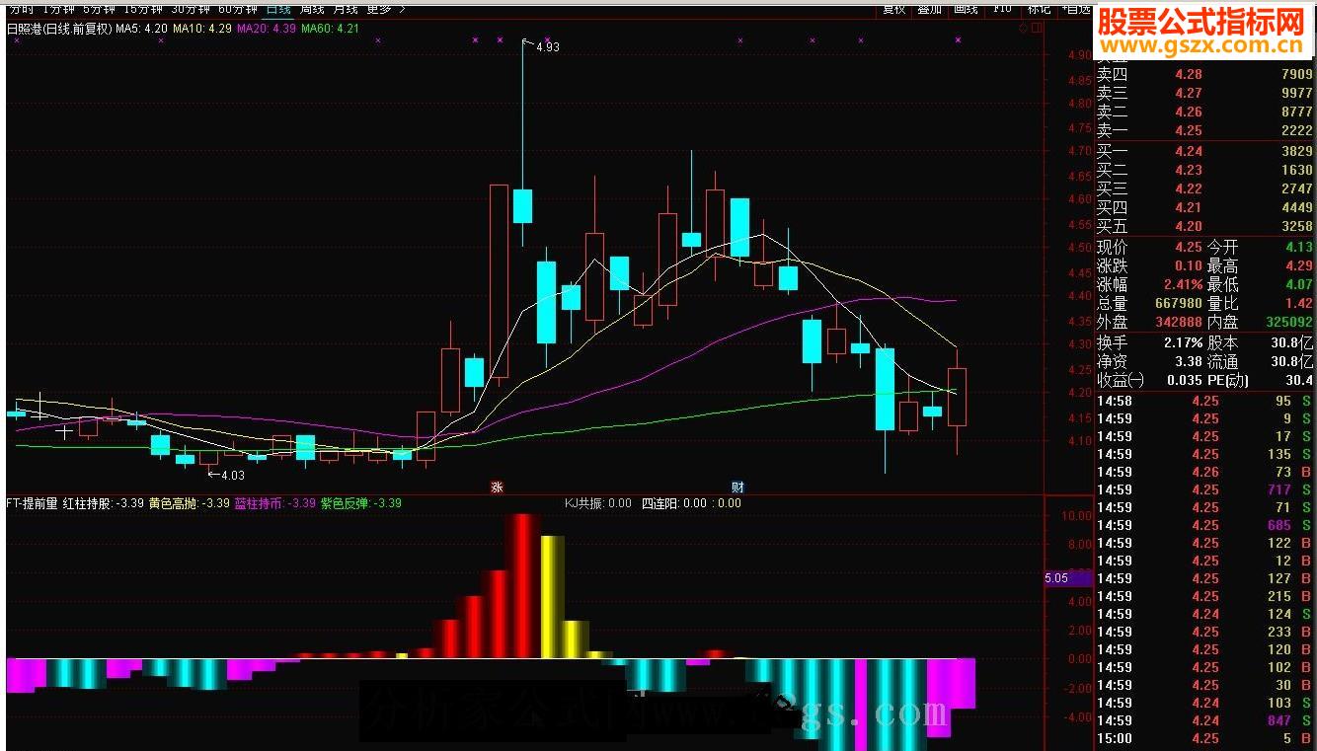The image size is (1317, 751).
Task: Click the 14:58 trade tick row
Action: point(1204,401)
